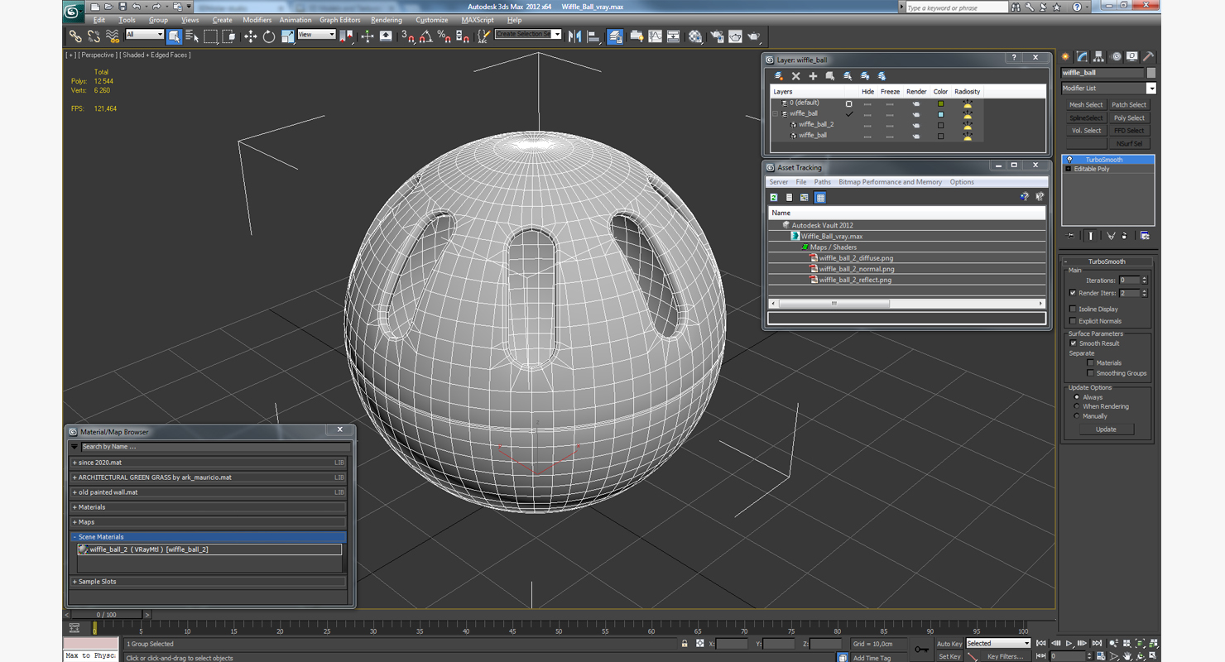
Task: Click the Update button
Action: 1106,429
